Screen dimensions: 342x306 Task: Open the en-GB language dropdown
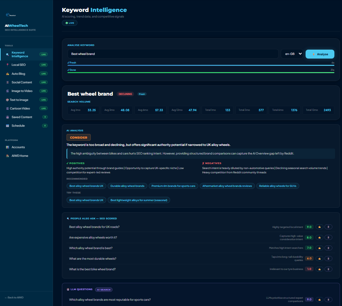(292, 54)
